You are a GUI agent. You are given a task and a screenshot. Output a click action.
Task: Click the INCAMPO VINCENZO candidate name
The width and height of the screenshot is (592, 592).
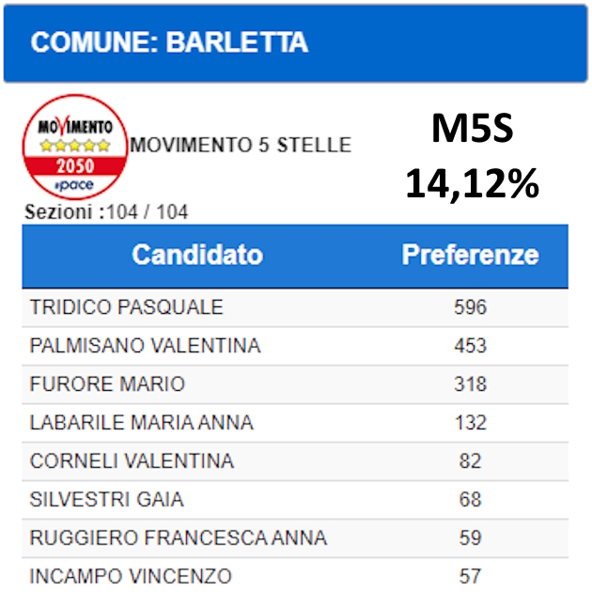click(x=131, y=577)
